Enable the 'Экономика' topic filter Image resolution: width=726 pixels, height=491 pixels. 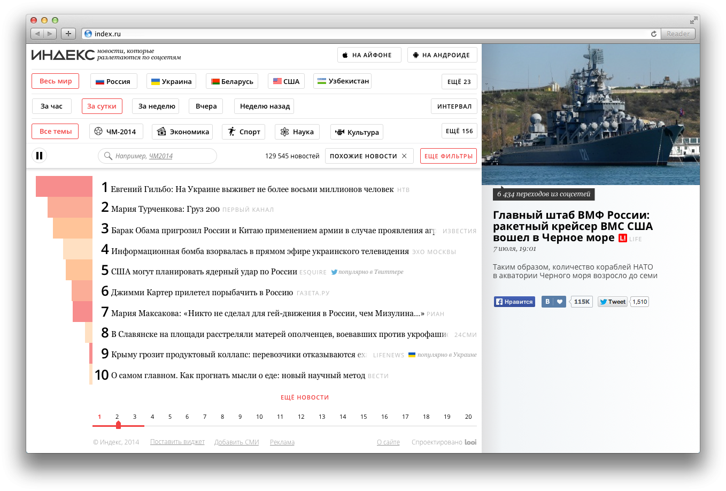(183, 132)
